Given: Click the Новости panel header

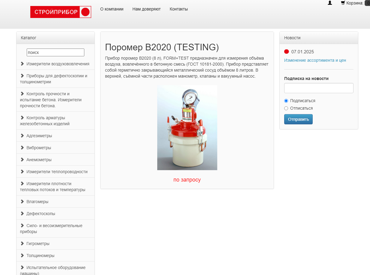Looking at the screenshot, I should [319, 38].
